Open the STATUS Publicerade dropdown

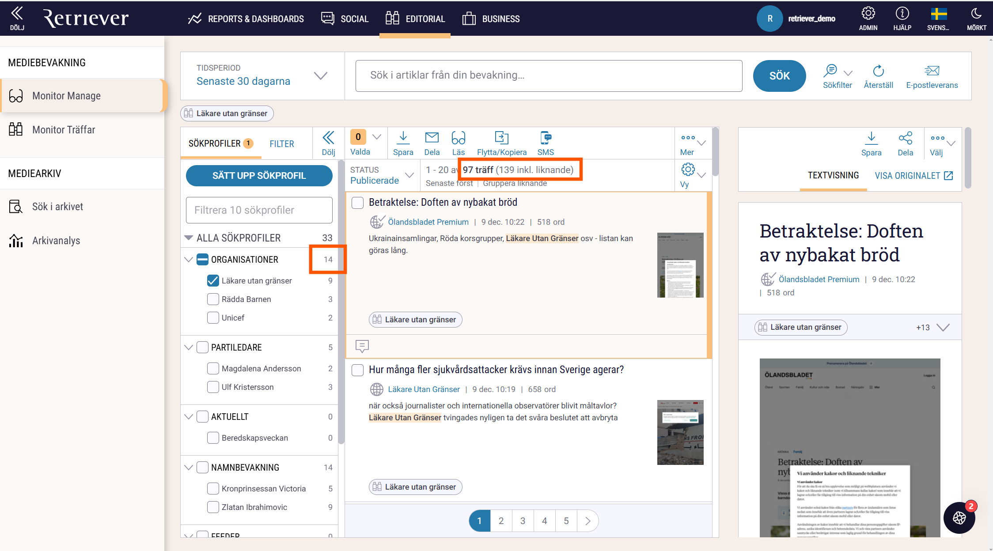[x=382, y=175]
